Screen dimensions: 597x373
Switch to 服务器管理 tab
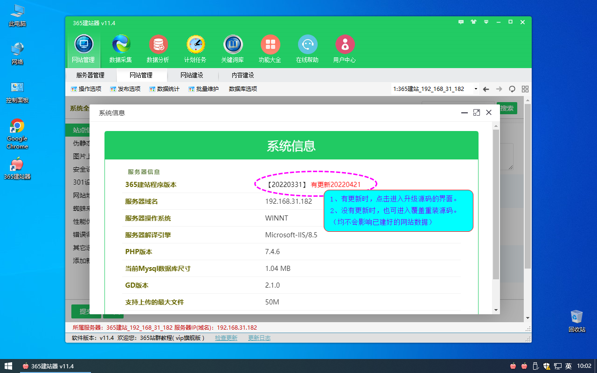click(x=90, y=75)
